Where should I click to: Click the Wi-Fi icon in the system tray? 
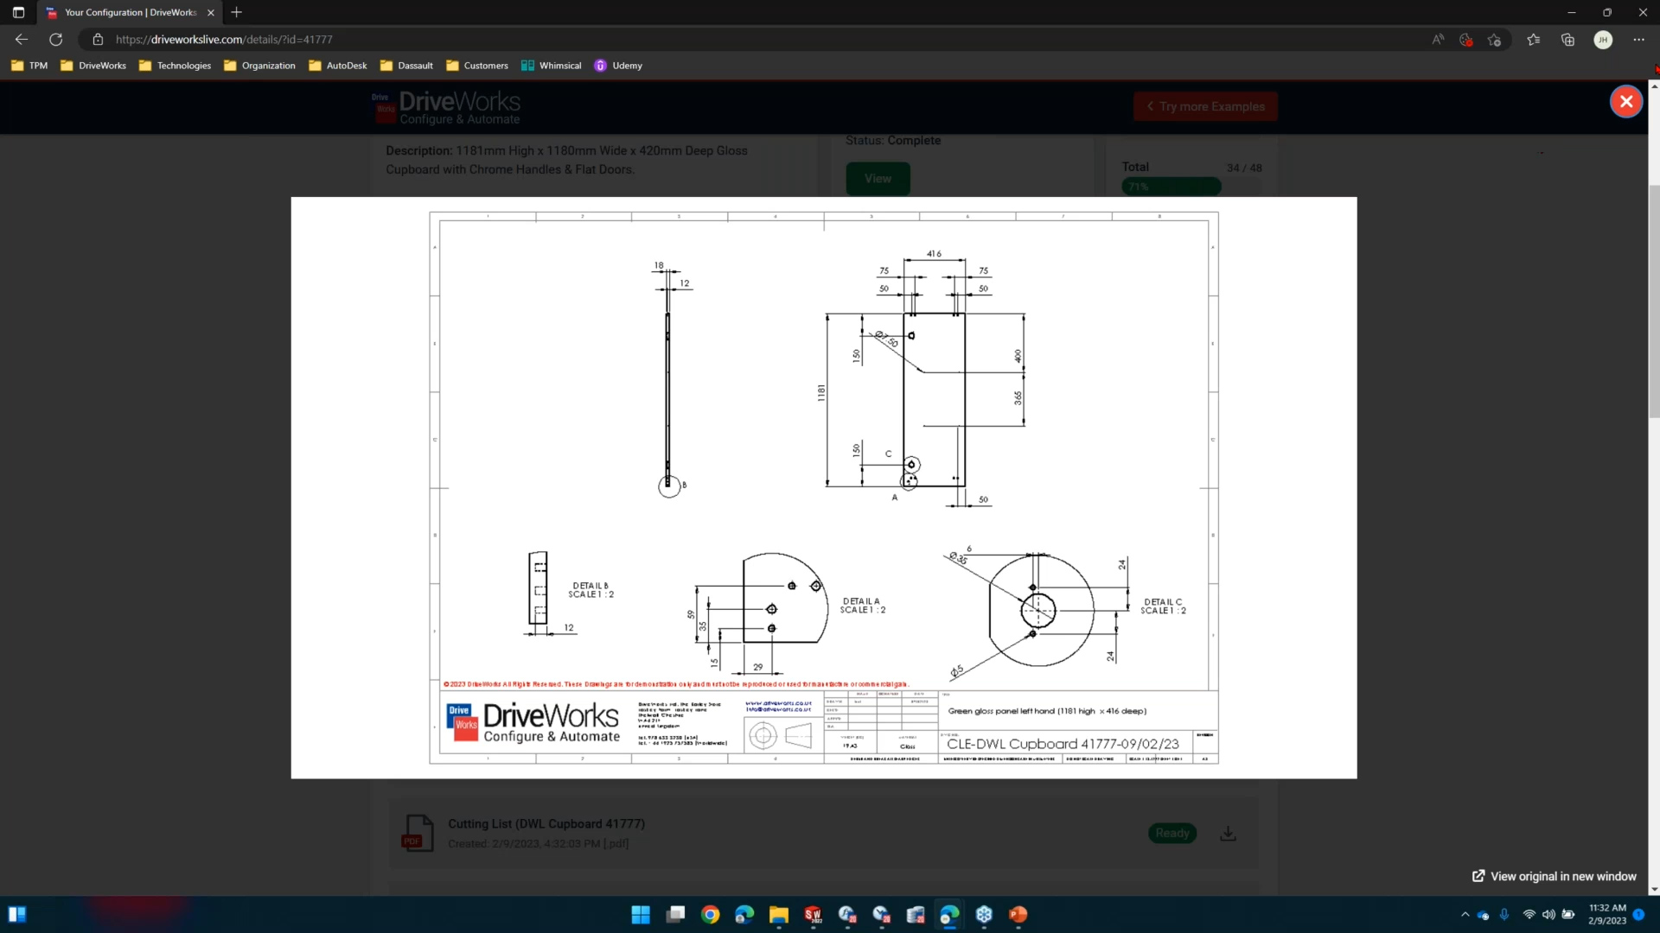tap(1527, 914)
